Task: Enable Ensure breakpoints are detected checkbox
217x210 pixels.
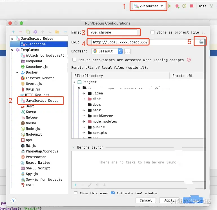Action: (74, 60)
